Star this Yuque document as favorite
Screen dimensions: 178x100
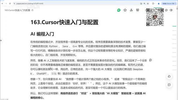(x=125, y=10)
